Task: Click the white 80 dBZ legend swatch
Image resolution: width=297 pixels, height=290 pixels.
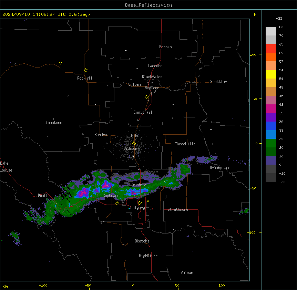Action: pos(271,31)
